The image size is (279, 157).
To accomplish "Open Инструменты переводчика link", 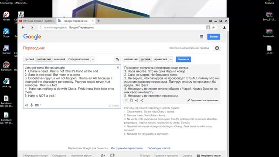I will [x=127, y=148].
